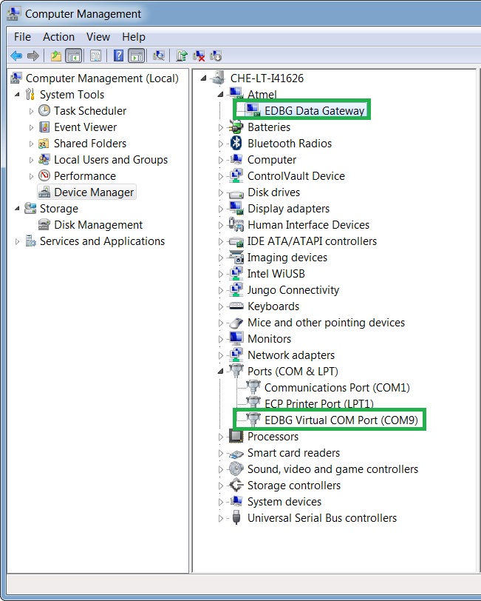Click the Processors chip icon

click(x=236, y=436)
